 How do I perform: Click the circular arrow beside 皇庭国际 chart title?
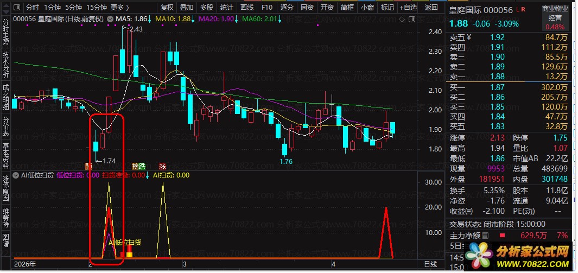click(111, 19)
